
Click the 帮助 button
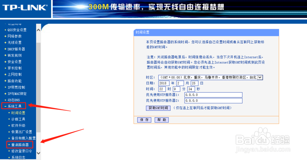(161, 120)
